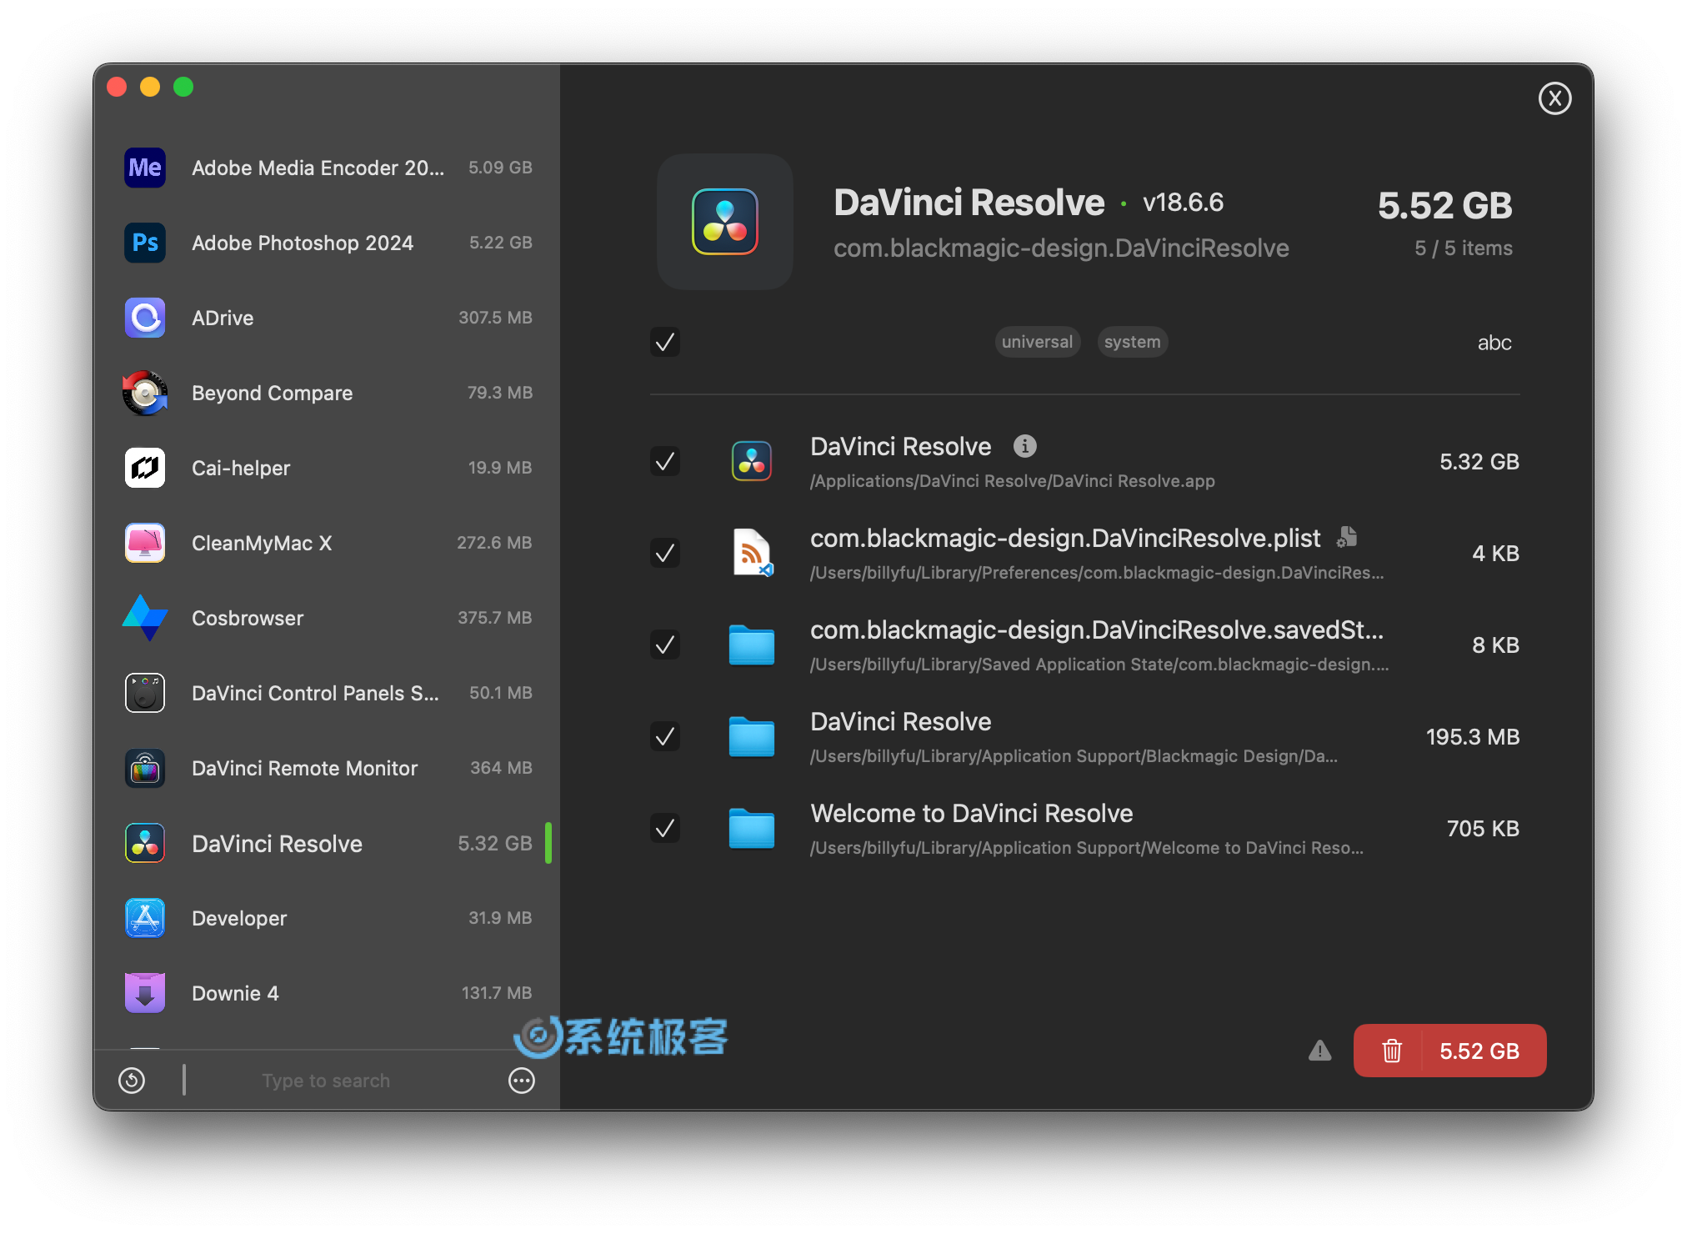Screen dimensions: 1687x1234
Task: Open the history clock icon
Action: pyautogui.click(x=132, y=1081)
